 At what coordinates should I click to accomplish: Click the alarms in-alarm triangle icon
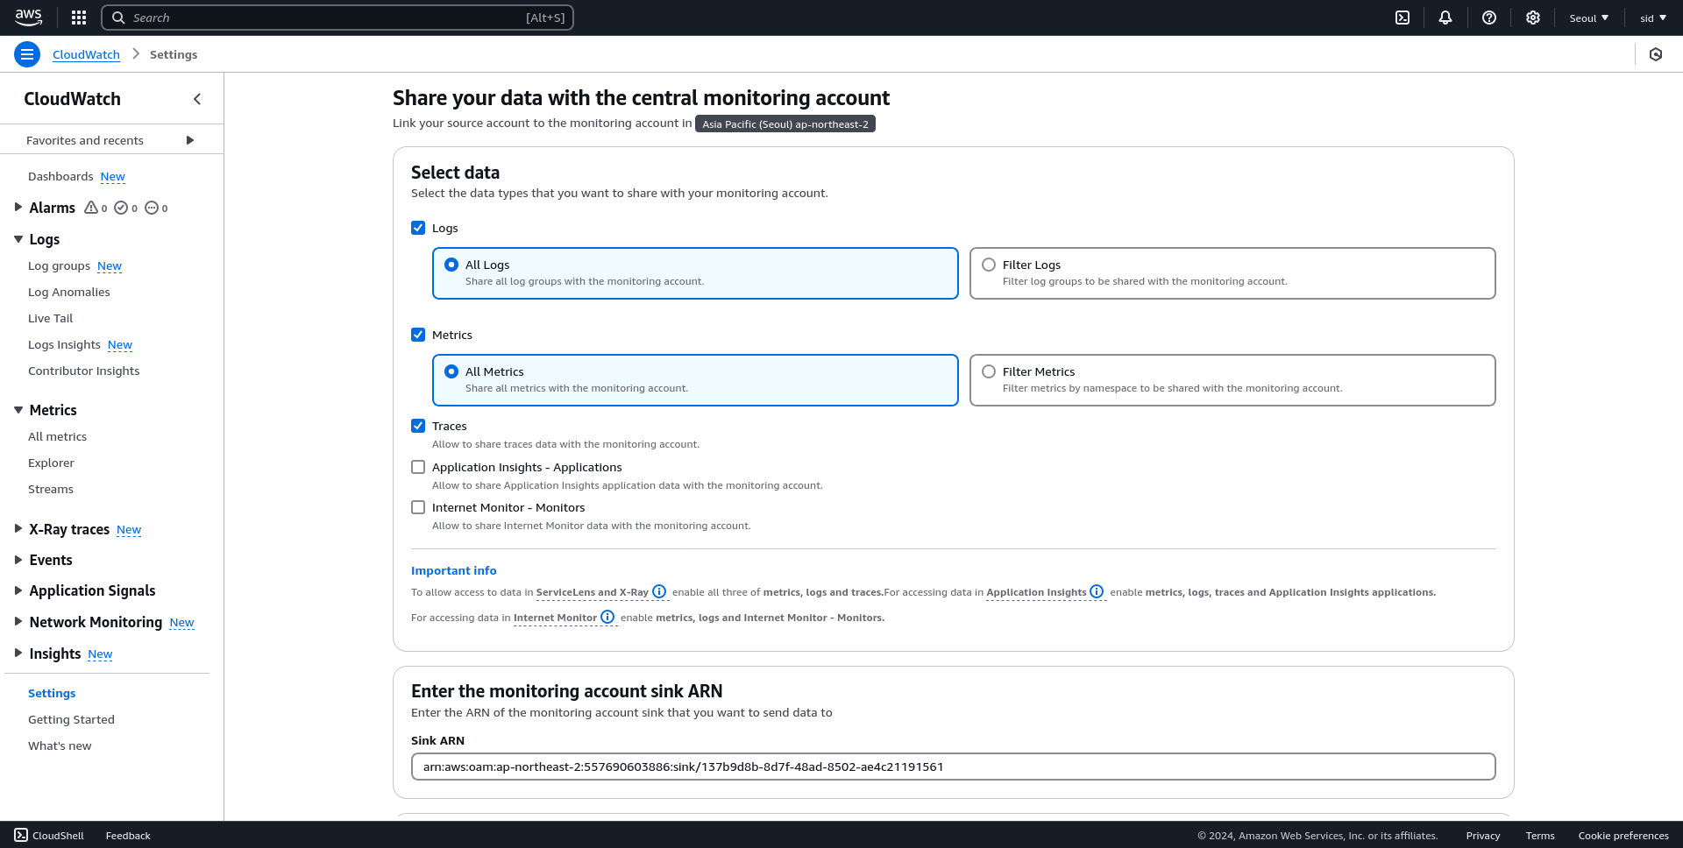point(91,208)
